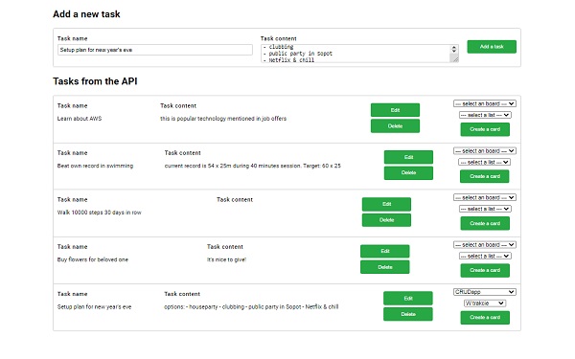Delete the swimming record task

[408, 173]
